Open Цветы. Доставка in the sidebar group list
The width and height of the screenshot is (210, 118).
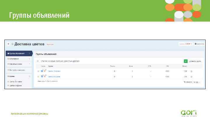click(16, 82)
